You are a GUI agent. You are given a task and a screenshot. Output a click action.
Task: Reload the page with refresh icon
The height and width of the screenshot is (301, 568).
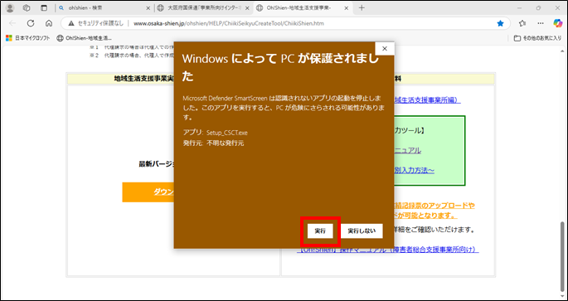click(x=31, y=23)
